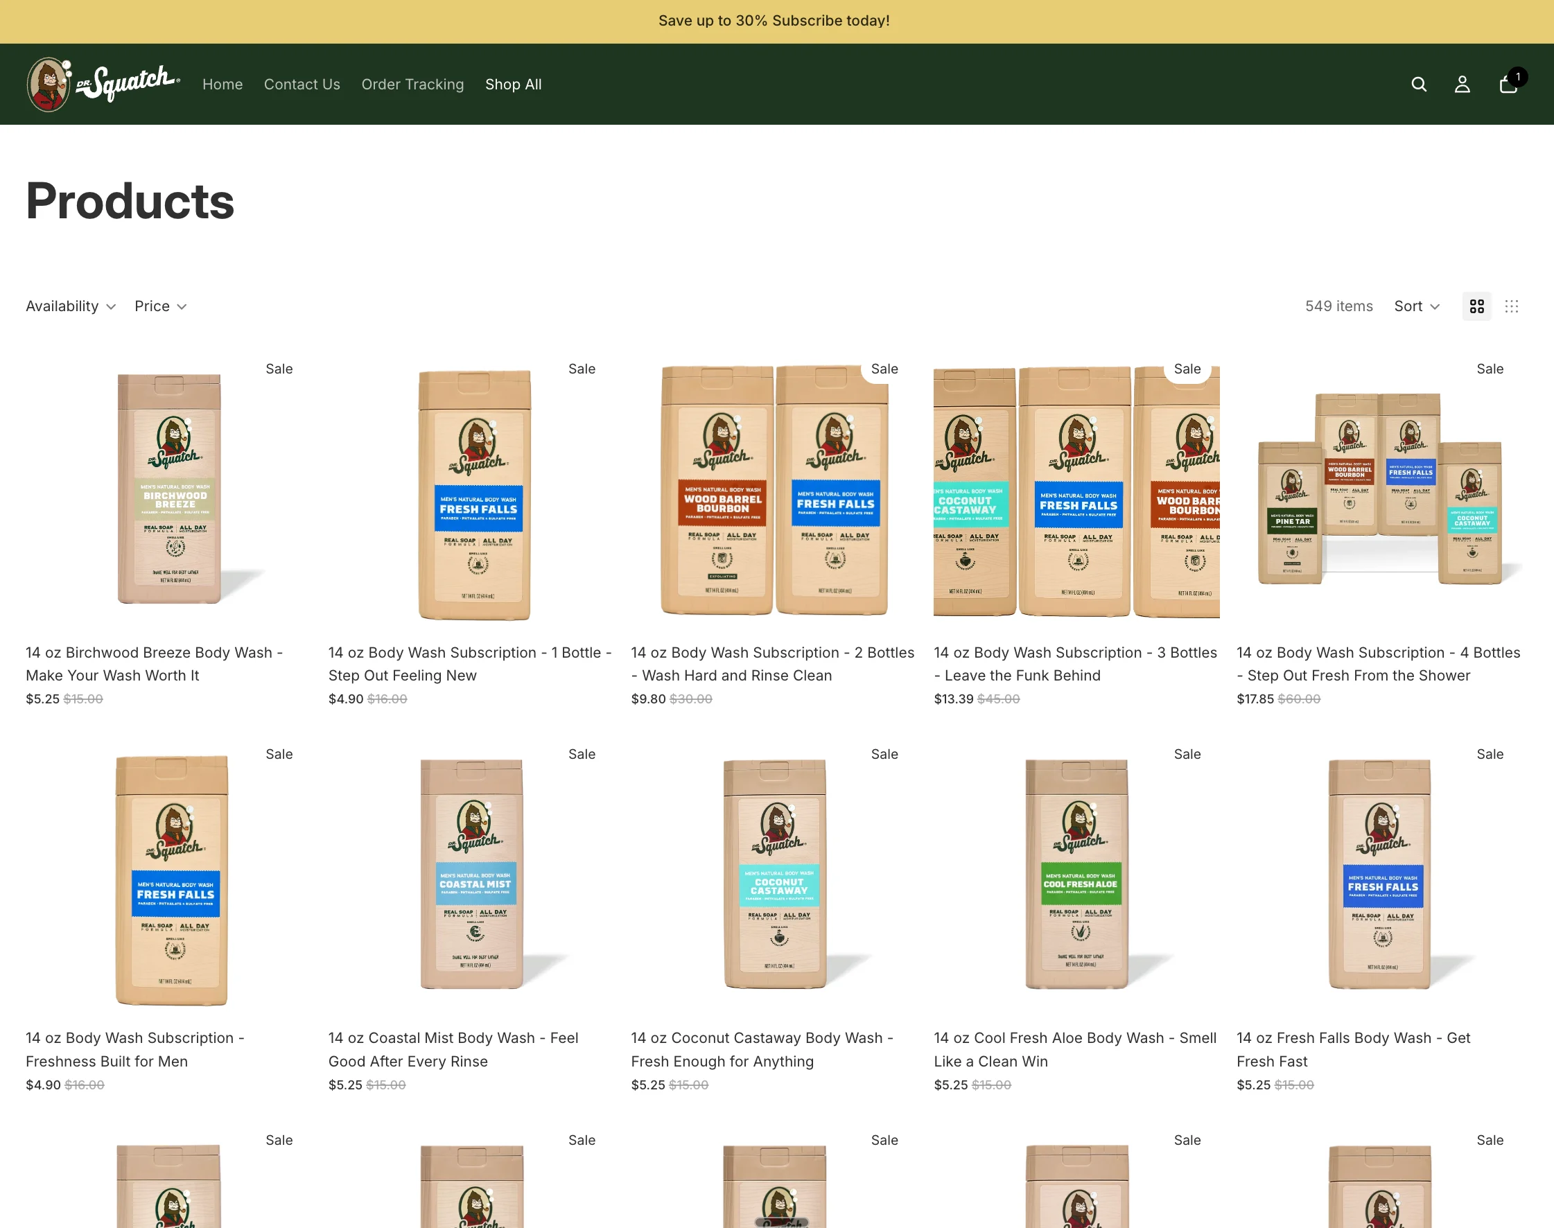Switch to compact grid view

tap(1512, 306)
